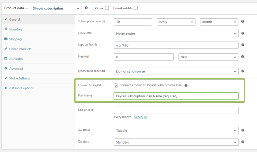Open the billing period month dropdown
257x152 pixels.
coord(219,22)
